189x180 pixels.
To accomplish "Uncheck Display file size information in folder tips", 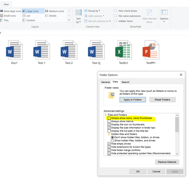I will (109, 128).
